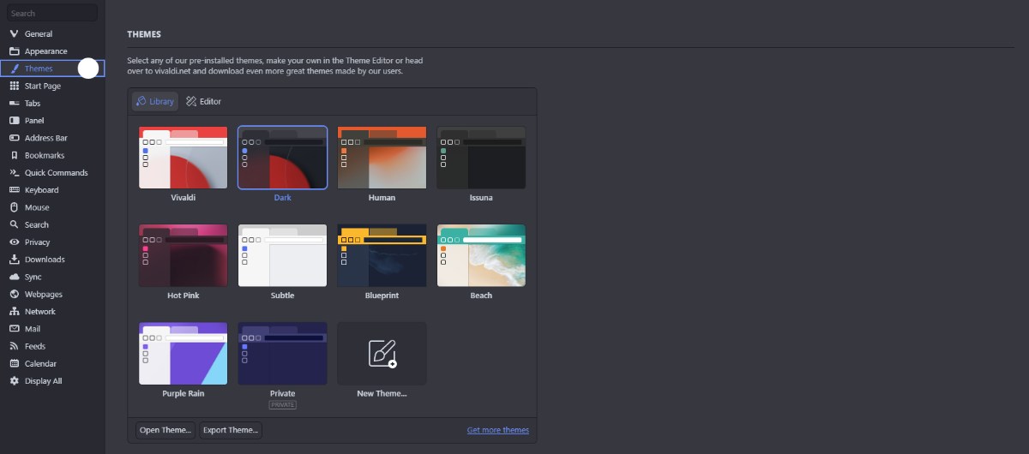The height and width of the screenshot is (454, 1029).
Task: Click the Downloads arrow icon
Action: (x=14, y=260)
